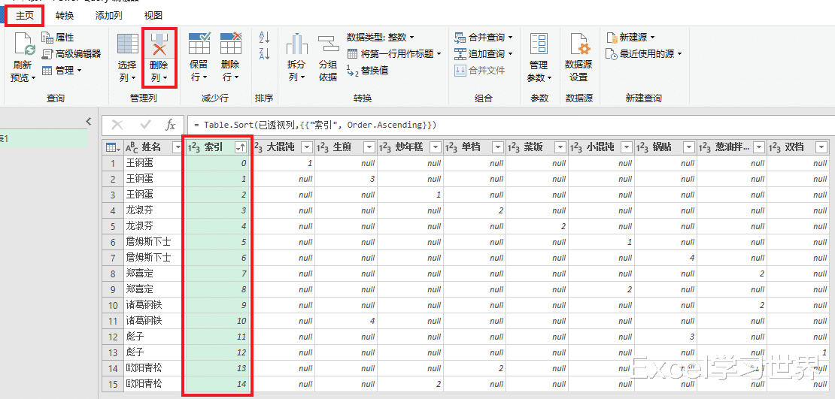Viewport: 835px width, 399px height.
Task: Click the 刷新预览 icon
Action: tap(24, 44)
